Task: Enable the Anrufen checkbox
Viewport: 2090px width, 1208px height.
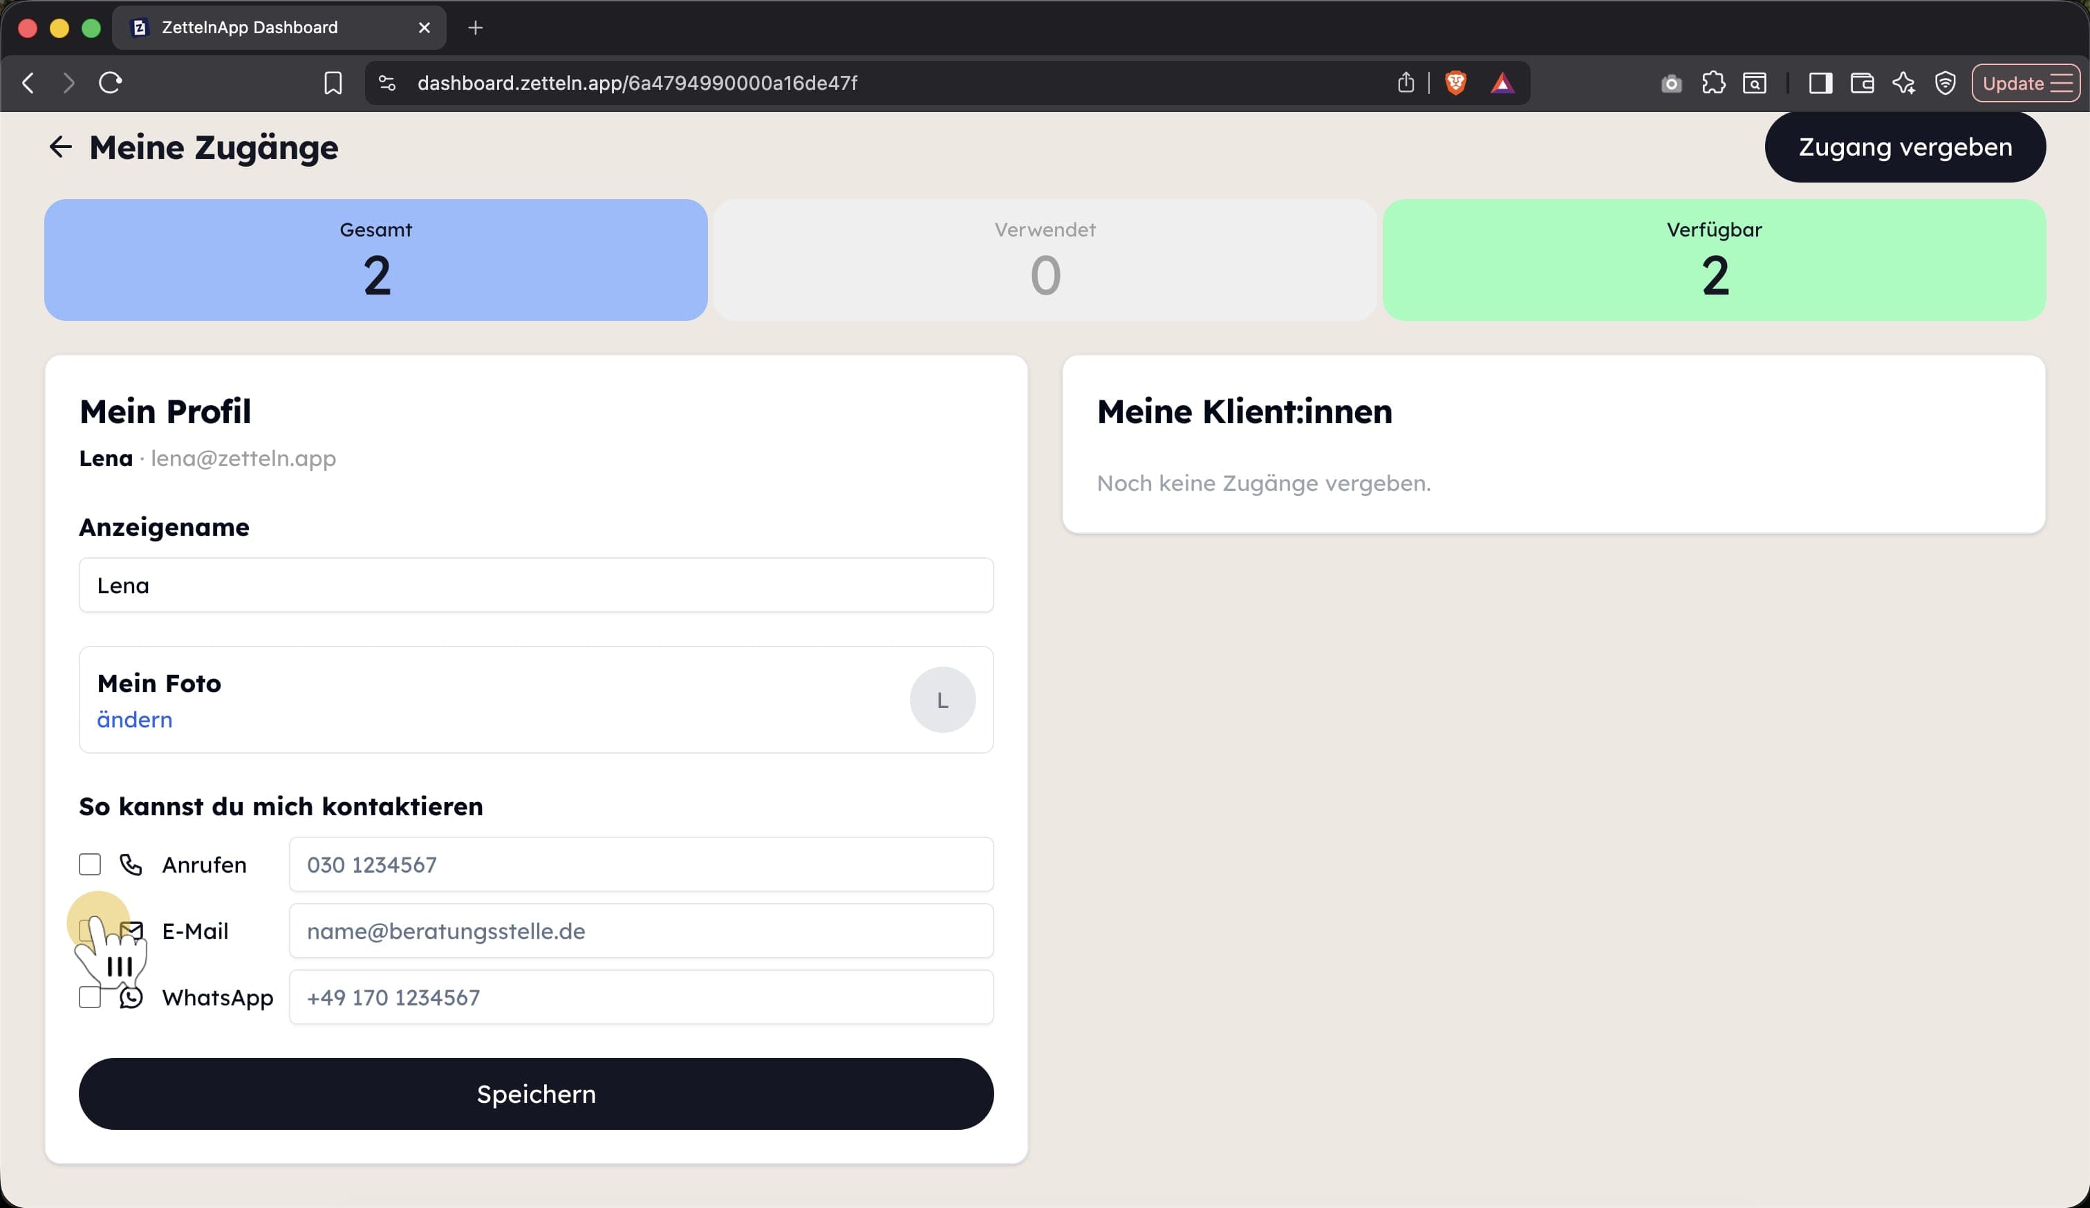Action: 90,864
